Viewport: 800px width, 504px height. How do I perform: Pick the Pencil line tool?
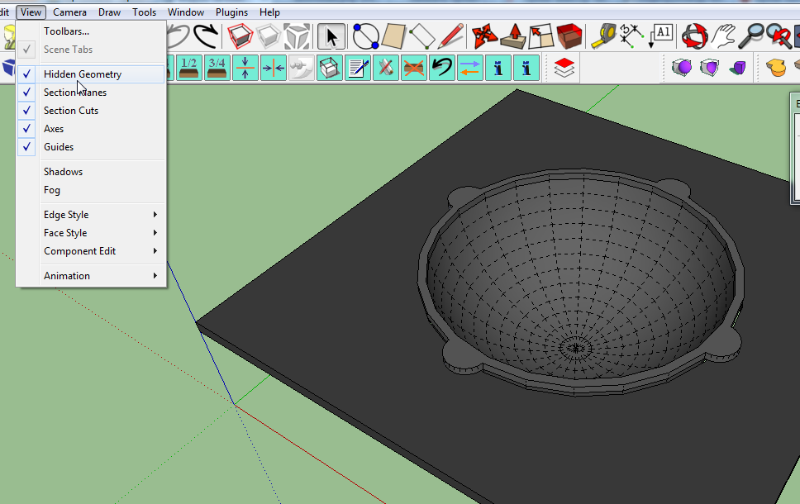450,37
